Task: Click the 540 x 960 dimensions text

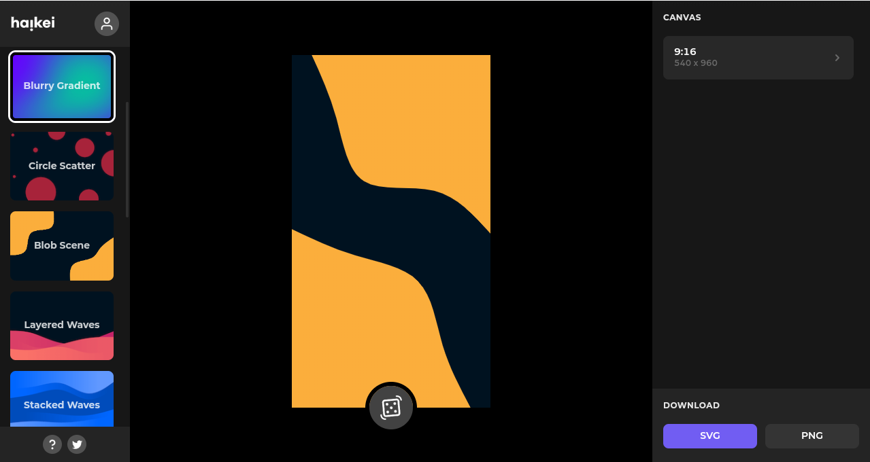Action: pyautogui.click(x=695, y=63)
